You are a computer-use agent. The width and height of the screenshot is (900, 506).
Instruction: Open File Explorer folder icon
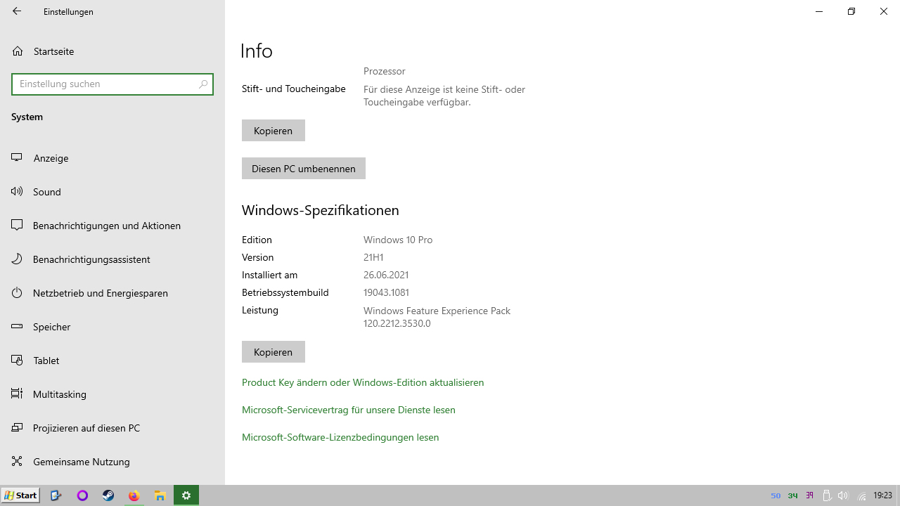tap(160, 495)
